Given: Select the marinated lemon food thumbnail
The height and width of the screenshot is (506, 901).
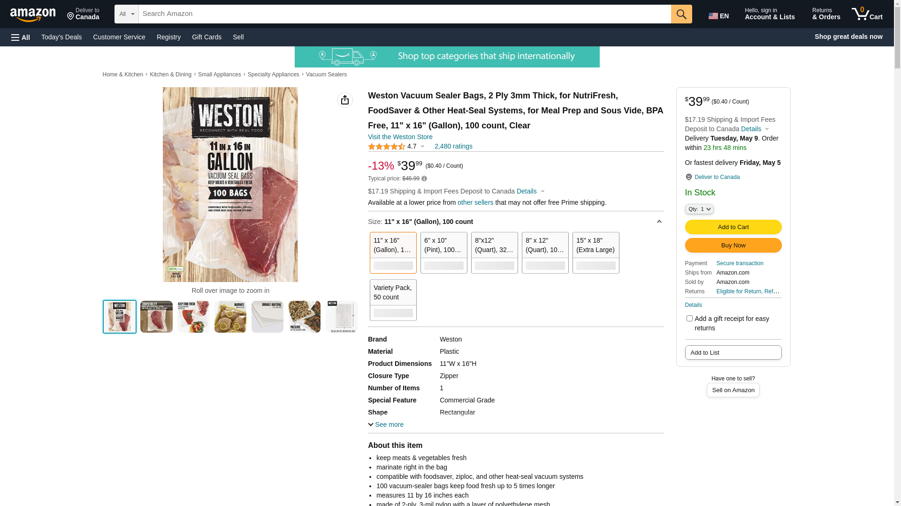Looking at the screenshot, I should [230, 317].
